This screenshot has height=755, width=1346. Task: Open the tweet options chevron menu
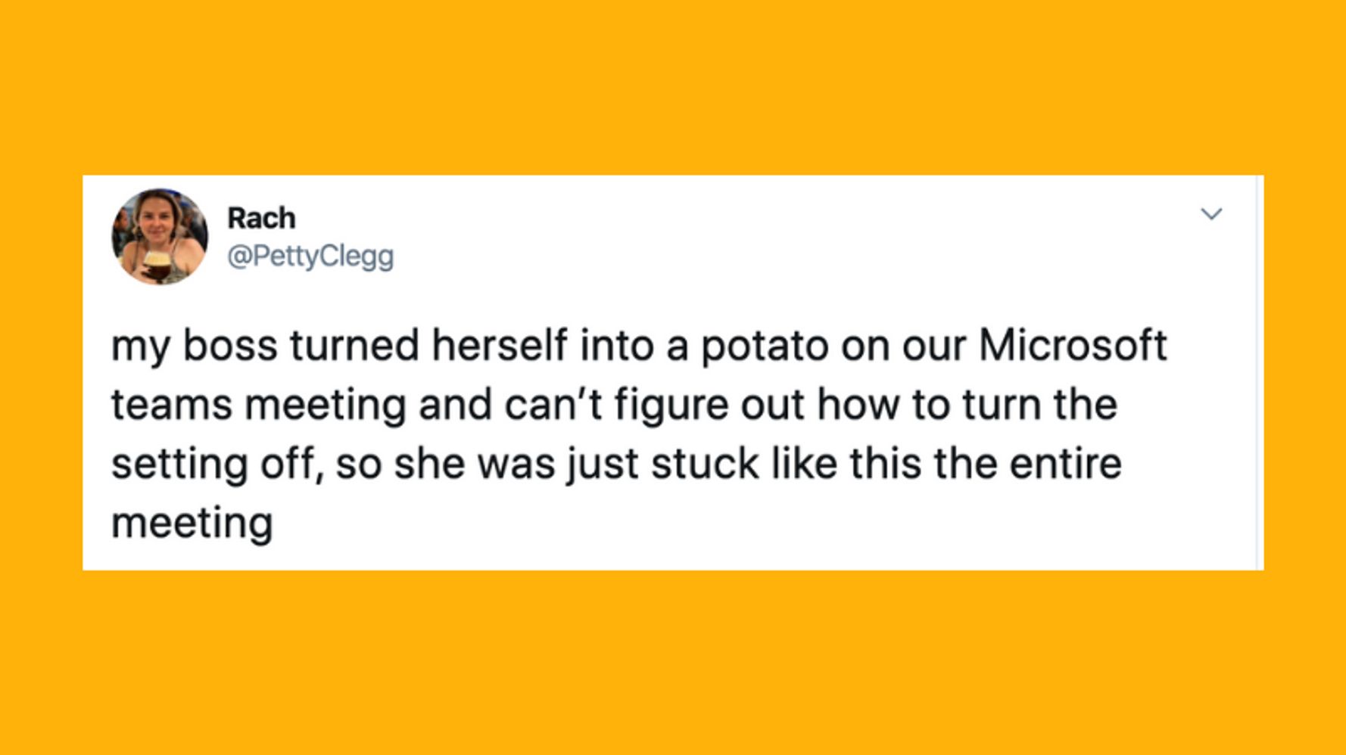coord(1211,214)
